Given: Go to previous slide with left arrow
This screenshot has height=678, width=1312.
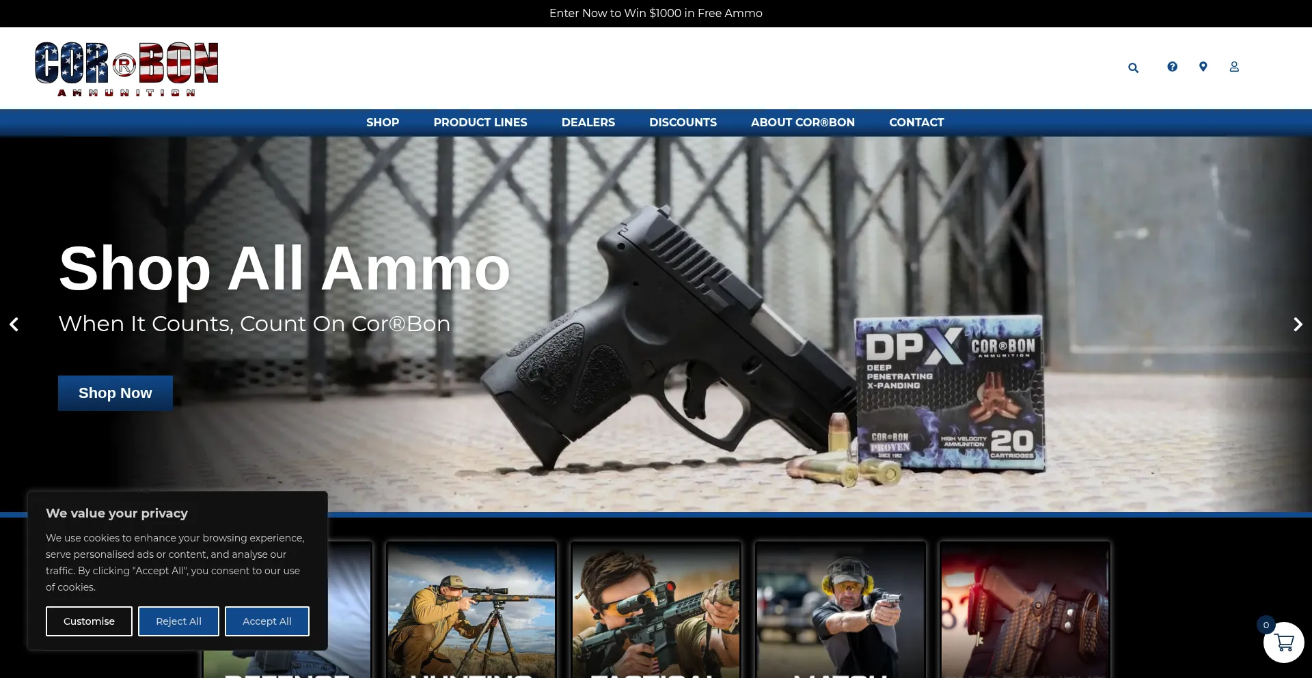Looking at the screenshot, I should (14, 324).
